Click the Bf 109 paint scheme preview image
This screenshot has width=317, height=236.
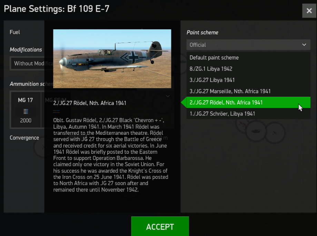(112, 58)
